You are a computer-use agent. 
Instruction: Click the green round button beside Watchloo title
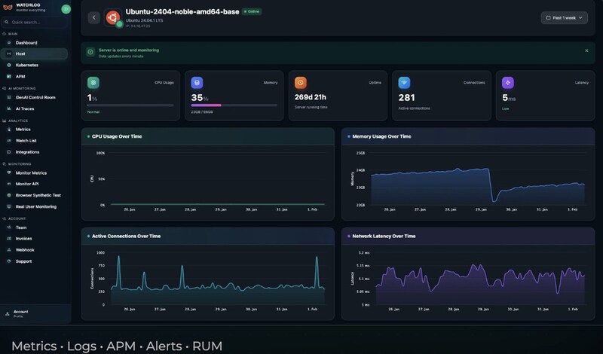[x=66, y=9]
